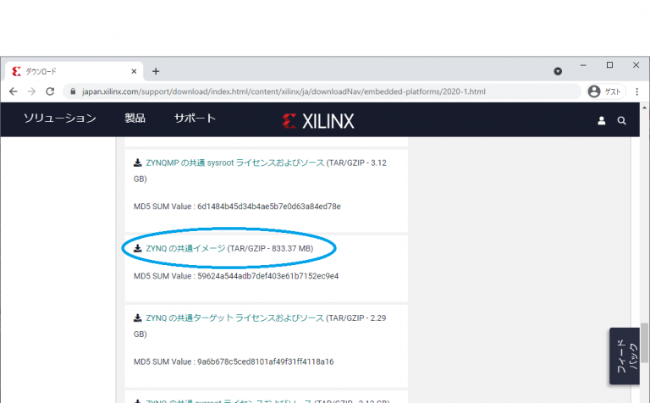
Task: Click the browser back arrow
Action: [13, 91]
